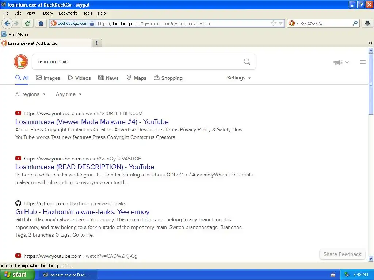The width and height of the screenshot is (374, 280).
Task: Click the losinium.exe taskbar window button
Action: 68,275
